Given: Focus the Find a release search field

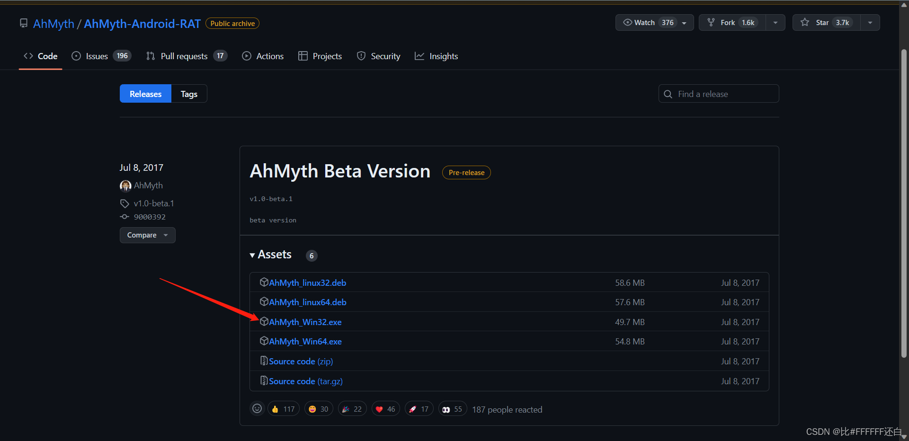Looking at the screenshot, I should click(719, 94).
